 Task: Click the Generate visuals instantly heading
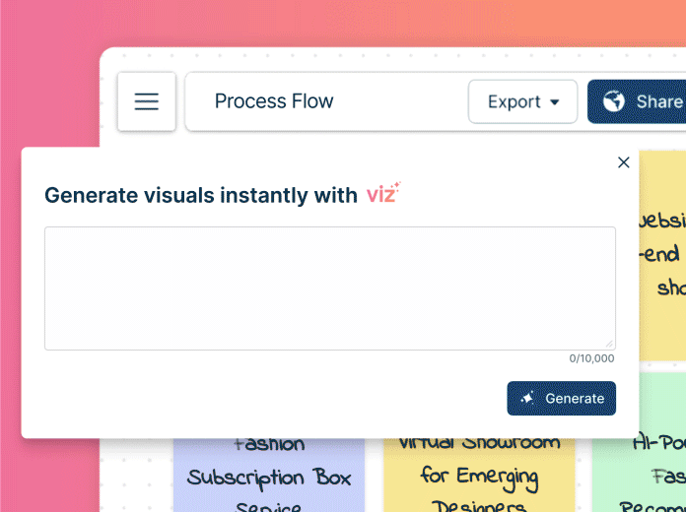point(201,195)
